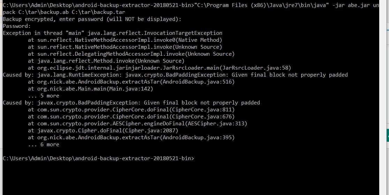Click the CipherCore.java:811 stack trace line

point(131,110)
